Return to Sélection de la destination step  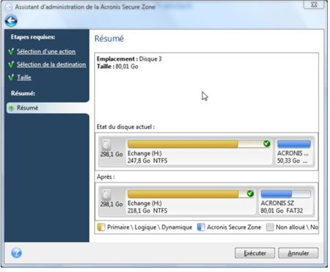[x=51, y=65]
